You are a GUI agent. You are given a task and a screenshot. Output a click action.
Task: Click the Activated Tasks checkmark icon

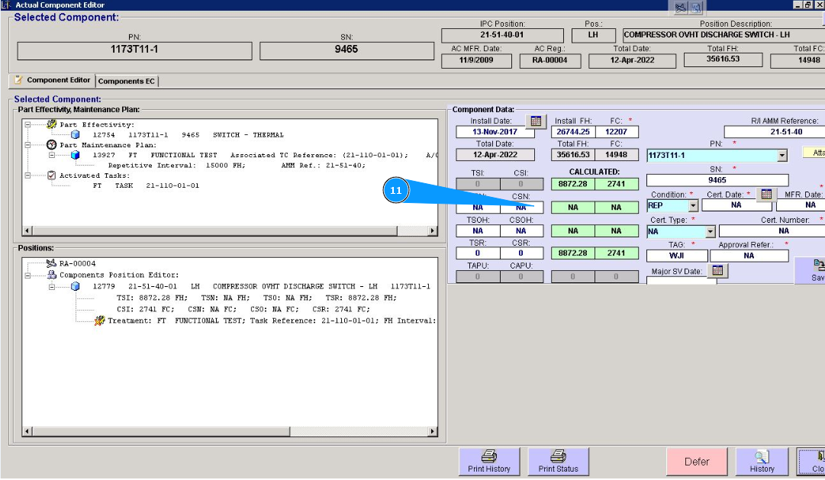click(52, 176)
